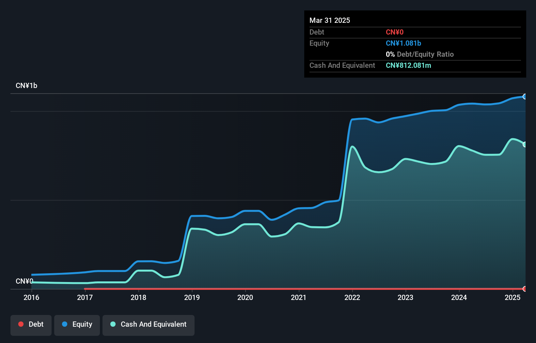Click the red Debt legend dot
This screenshot has width=536, height=343.
21,324
